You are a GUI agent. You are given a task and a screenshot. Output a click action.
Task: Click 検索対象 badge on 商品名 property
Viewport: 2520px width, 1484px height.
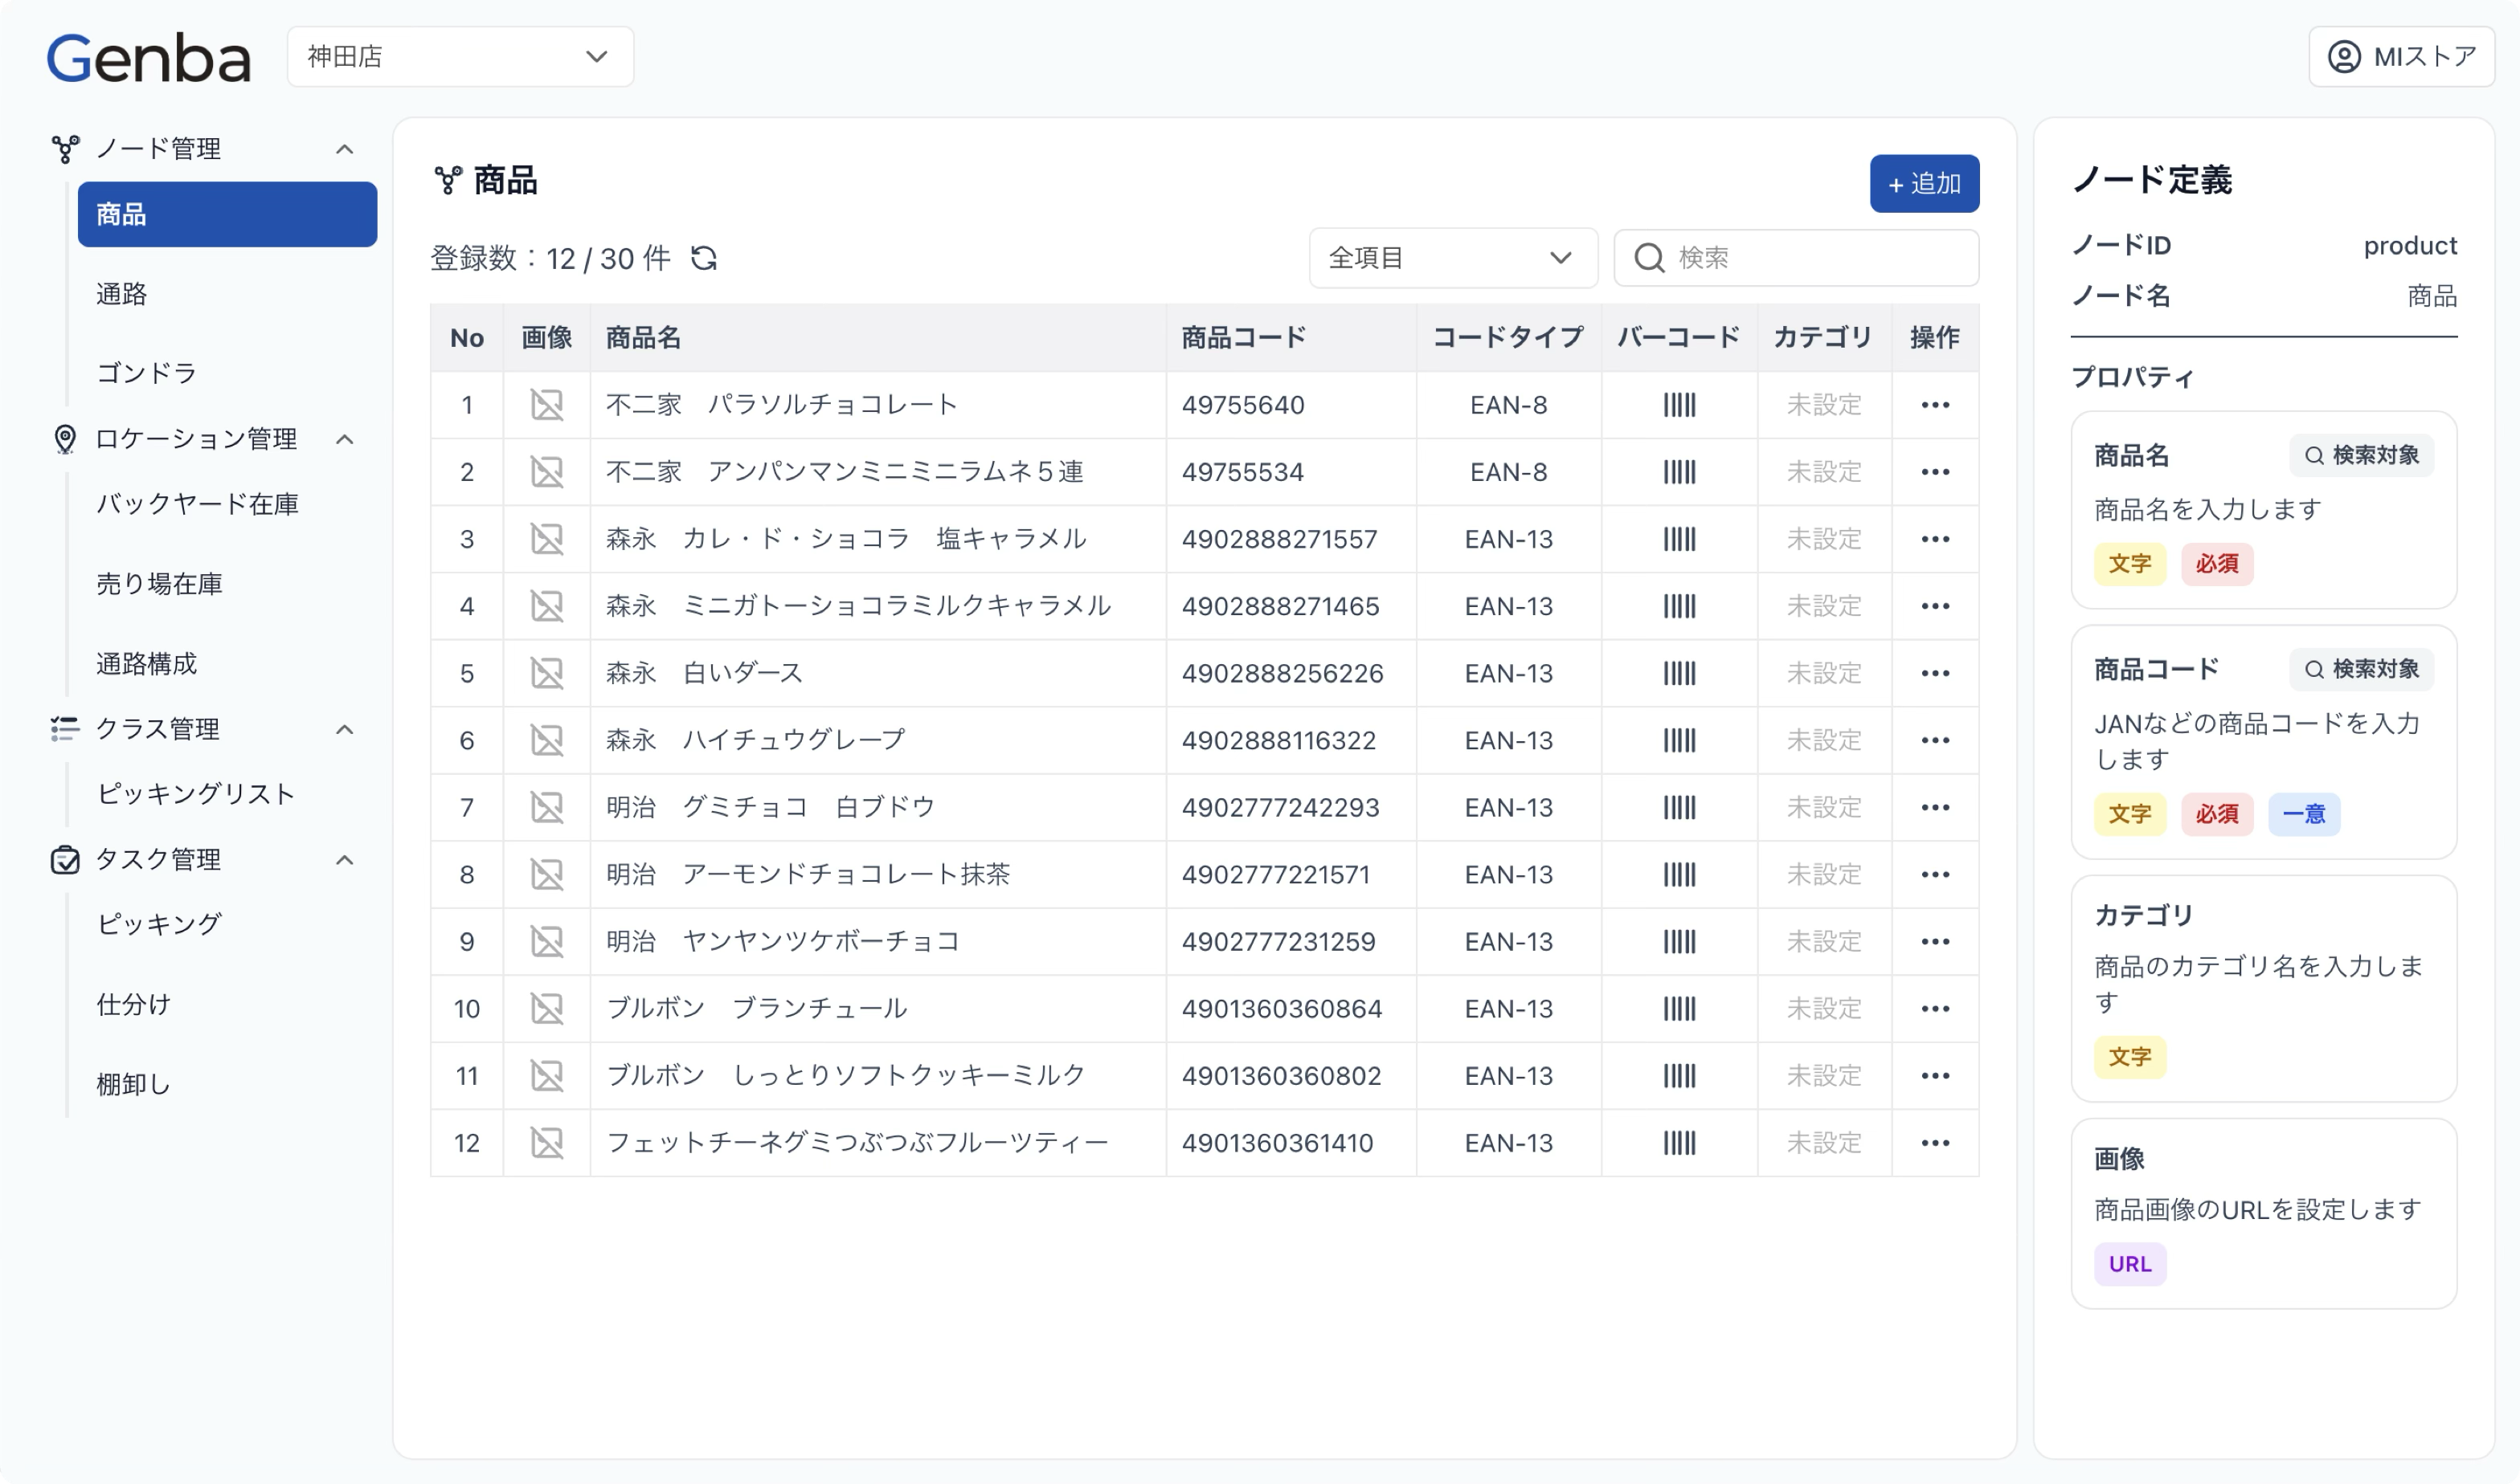click(2361, 455)
